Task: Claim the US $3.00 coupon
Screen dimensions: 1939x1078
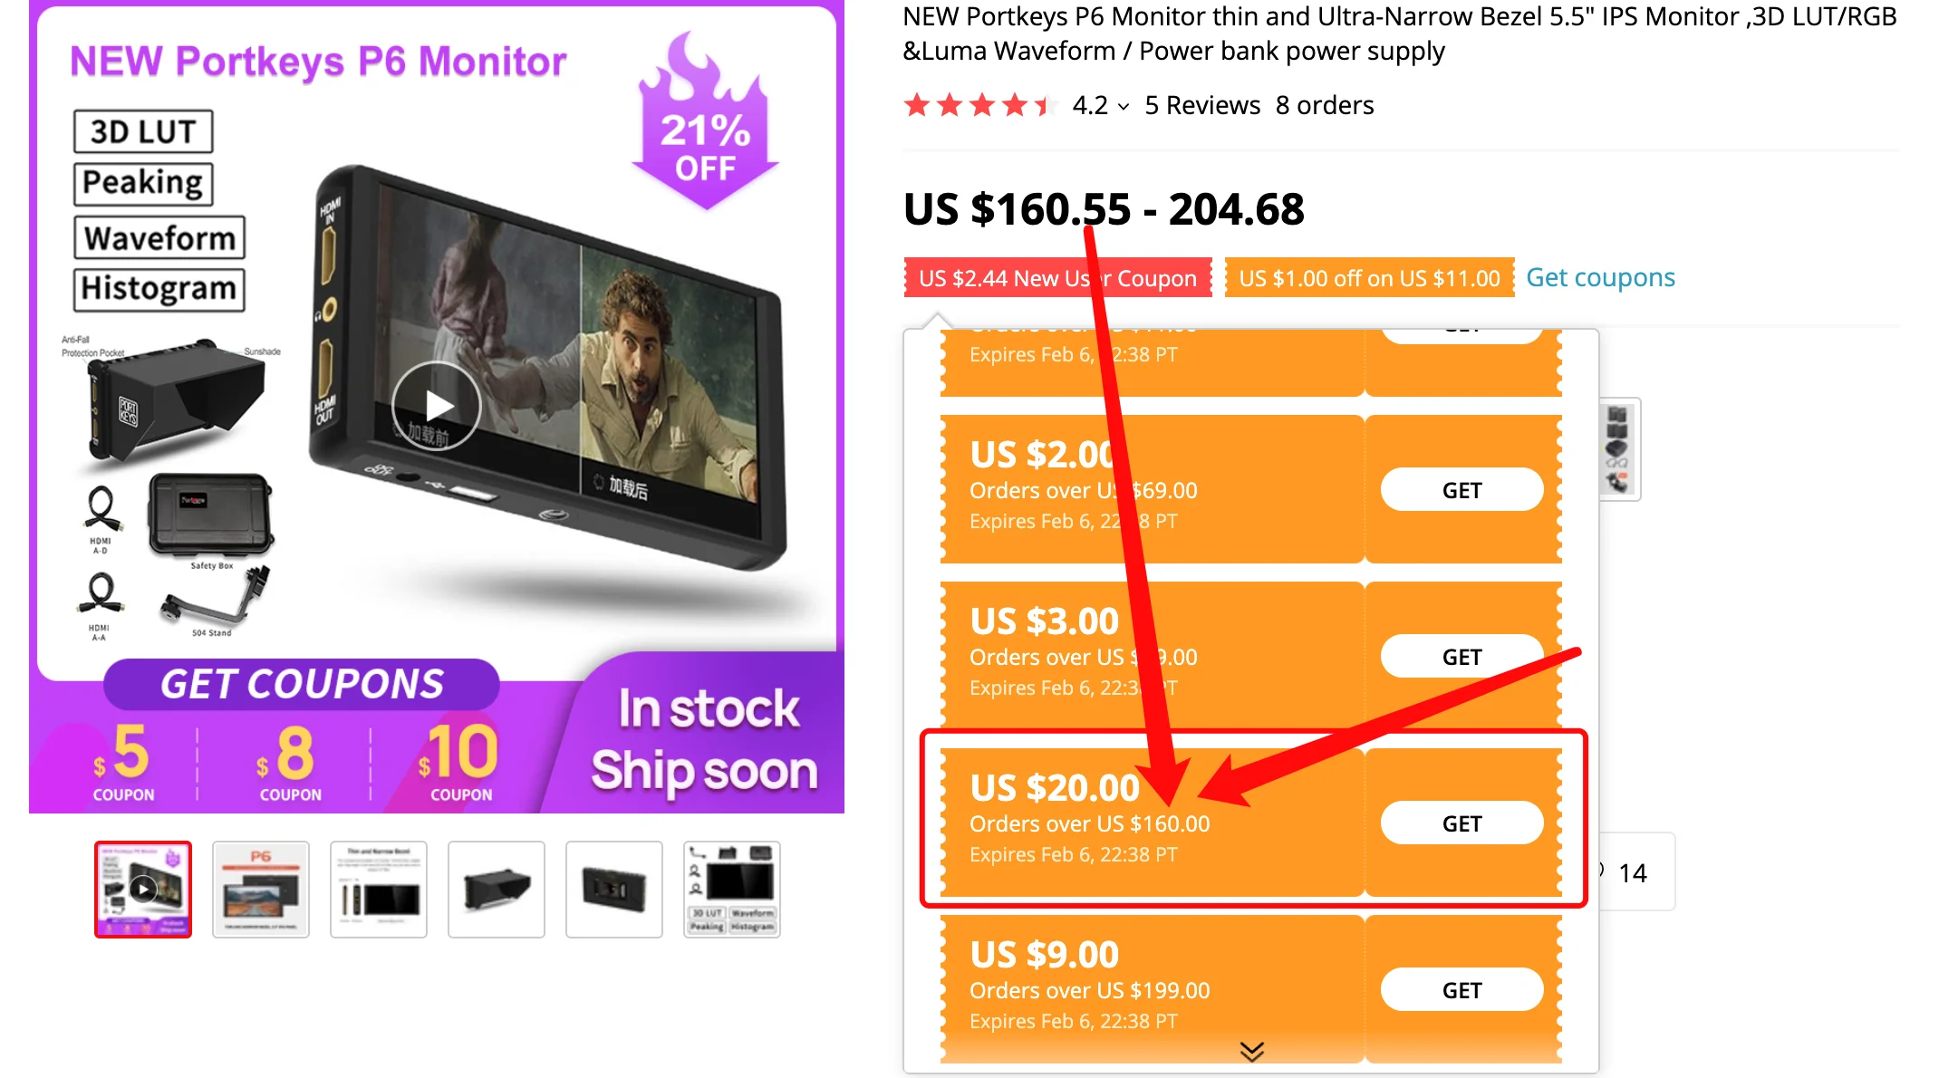Action: [x=1461, y=657]
